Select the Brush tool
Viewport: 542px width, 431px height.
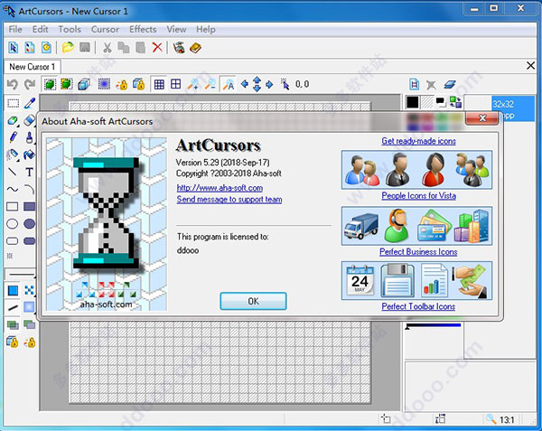pyautogui.click(x=30, y=137)
